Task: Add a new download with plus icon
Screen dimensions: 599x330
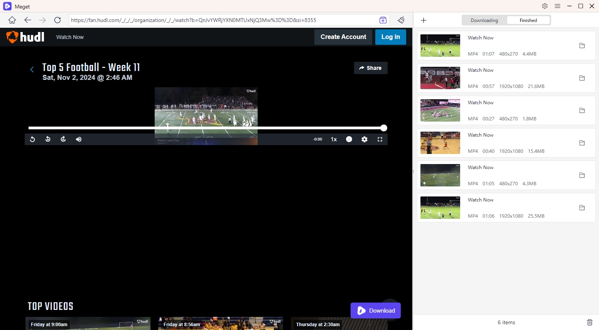Action: pos(424,20)
